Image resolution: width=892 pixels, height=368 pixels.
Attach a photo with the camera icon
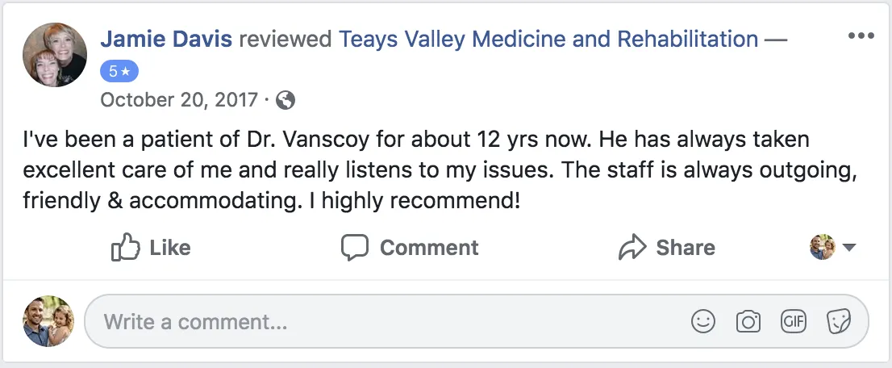[748, 322]
